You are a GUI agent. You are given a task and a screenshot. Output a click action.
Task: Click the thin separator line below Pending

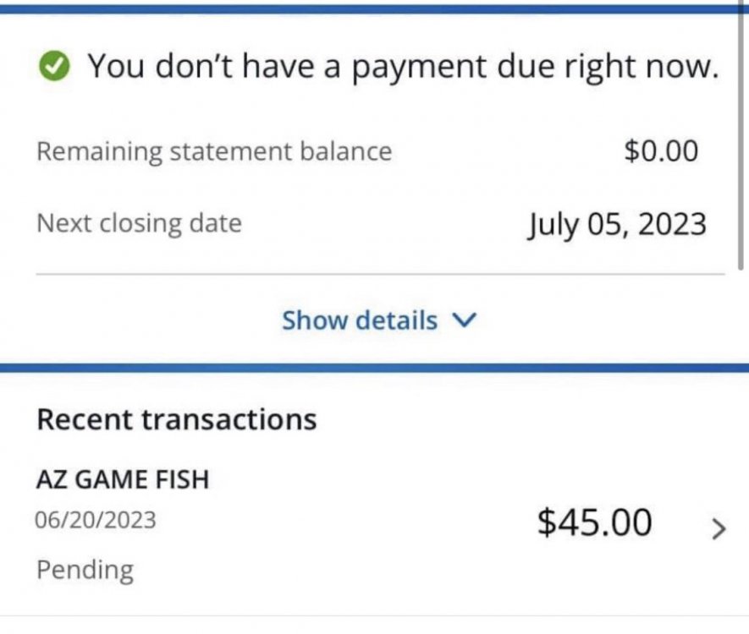pos(374,615)
